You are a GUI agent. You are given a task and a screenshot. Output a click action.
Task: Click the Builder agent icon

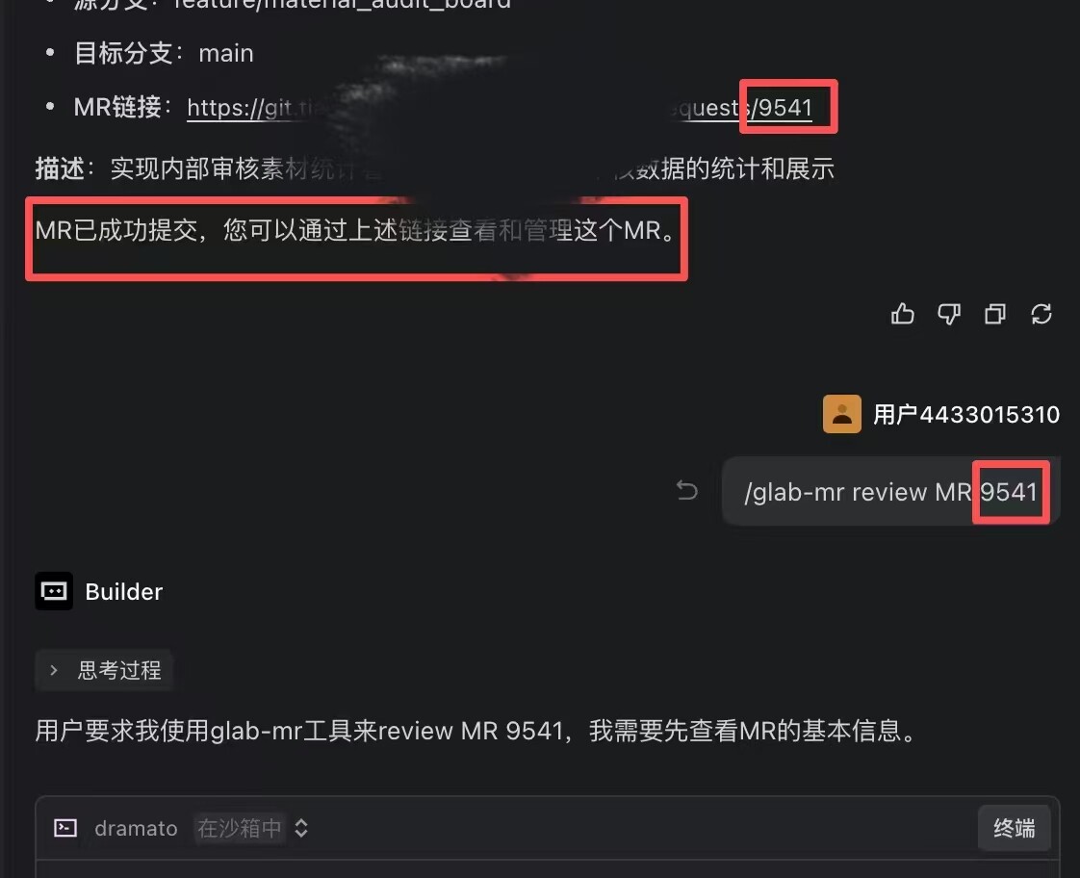54,591
